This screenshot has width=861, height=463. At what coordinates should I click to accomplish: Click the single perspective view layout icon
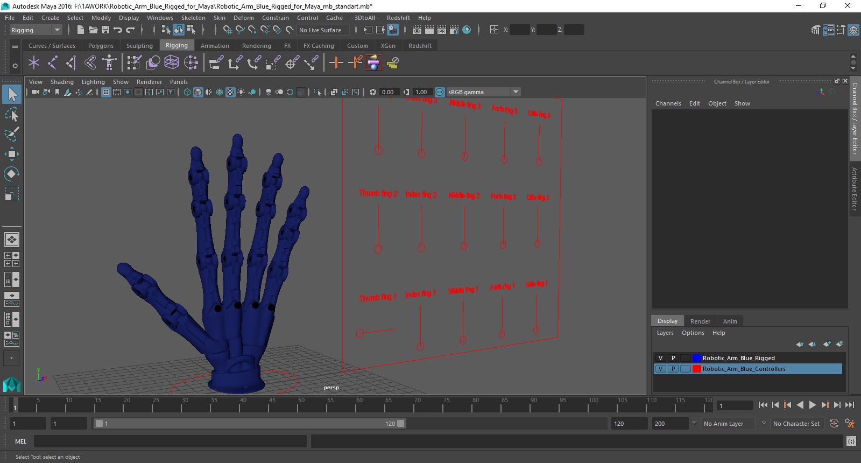coord(11,239)
